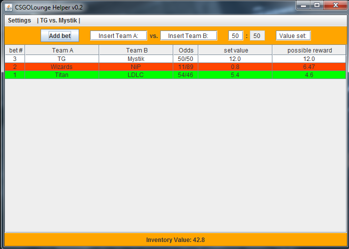Click the 'Odds' column header
The width and height of the screenshot is (349, 249).
186,50
